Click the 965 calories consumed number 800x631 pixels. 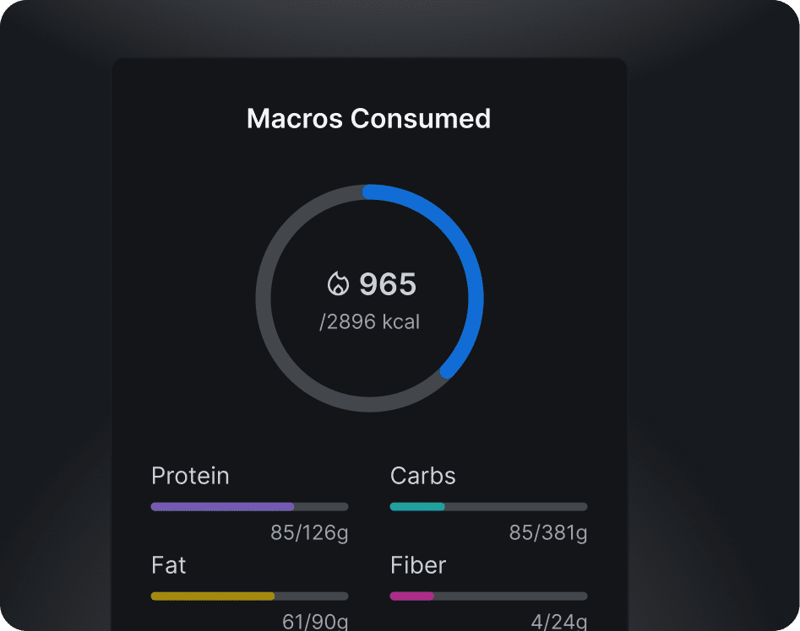tap(388, 284)
